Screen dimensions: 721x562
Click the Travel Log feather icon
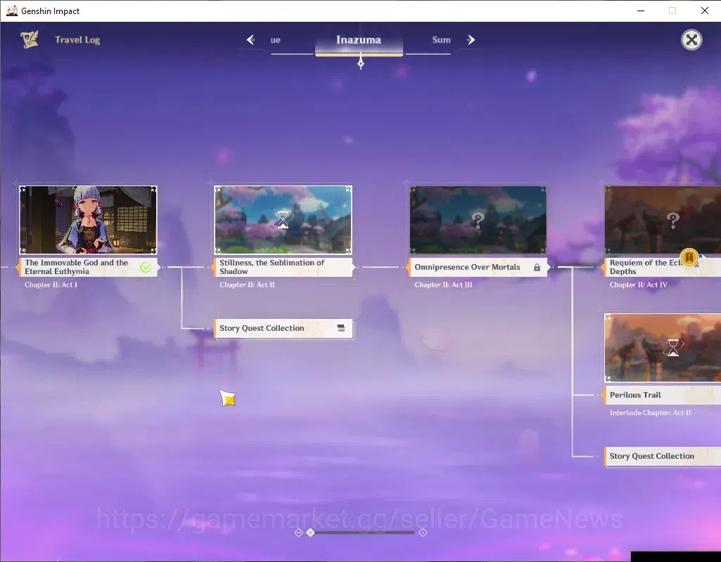point(30,39)
